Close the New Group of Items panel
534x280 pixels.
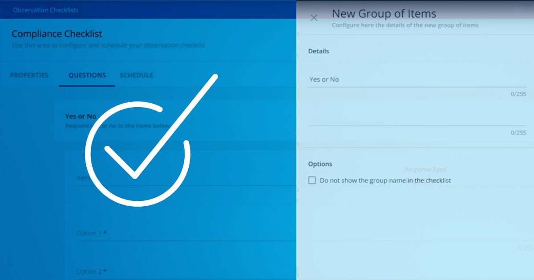pos(314,18)
